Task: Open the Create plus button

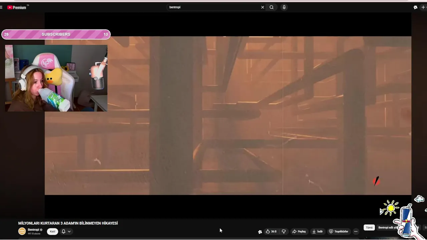Action: pos(424,7)
